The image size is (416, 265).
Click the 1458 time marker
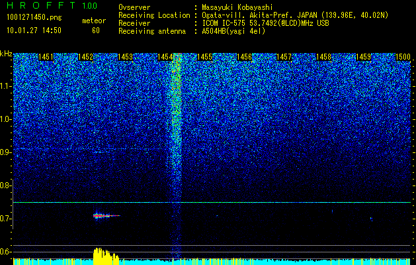tap(323, 57)
